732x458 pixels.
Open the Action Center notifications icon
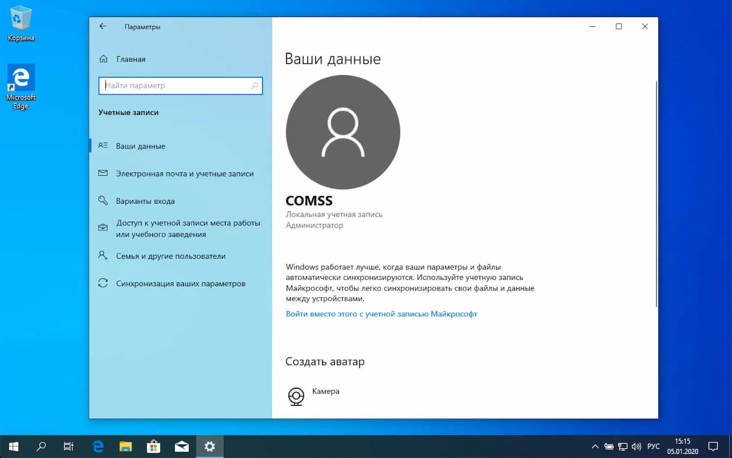point(713,446)
